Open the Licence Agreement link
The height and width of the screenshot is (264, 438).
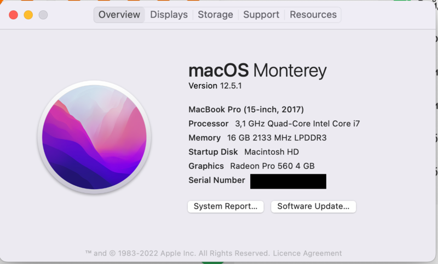(x=307, y=253)
